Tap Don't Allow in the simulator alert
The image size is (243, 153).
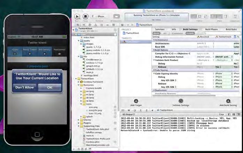click(25, 87)
